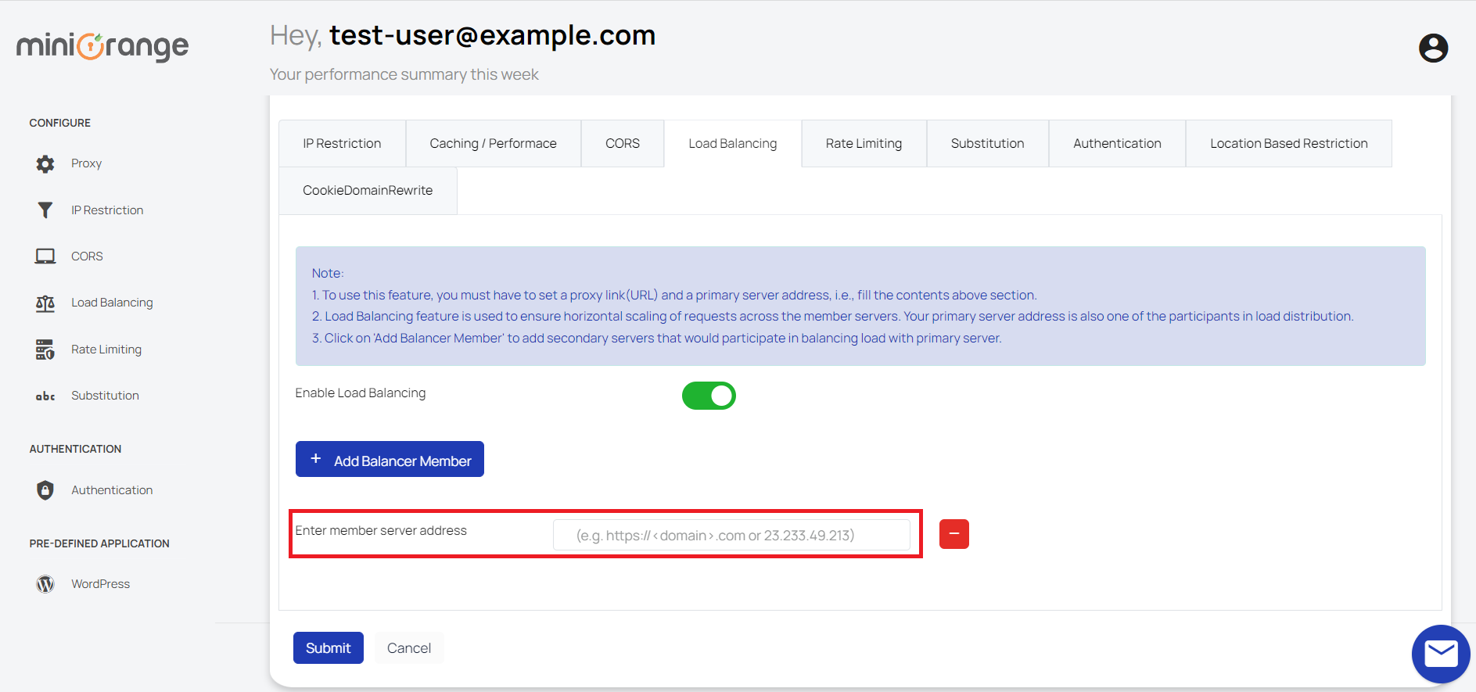Image resolution: width=1476 pixels, height=692 pixels.
Task: Open the mail chat bubble icon
Action: pos(1441,654)
